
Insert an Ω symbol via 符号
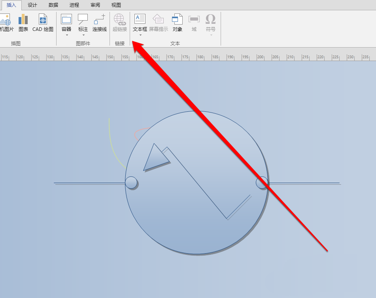pos(210,20)
